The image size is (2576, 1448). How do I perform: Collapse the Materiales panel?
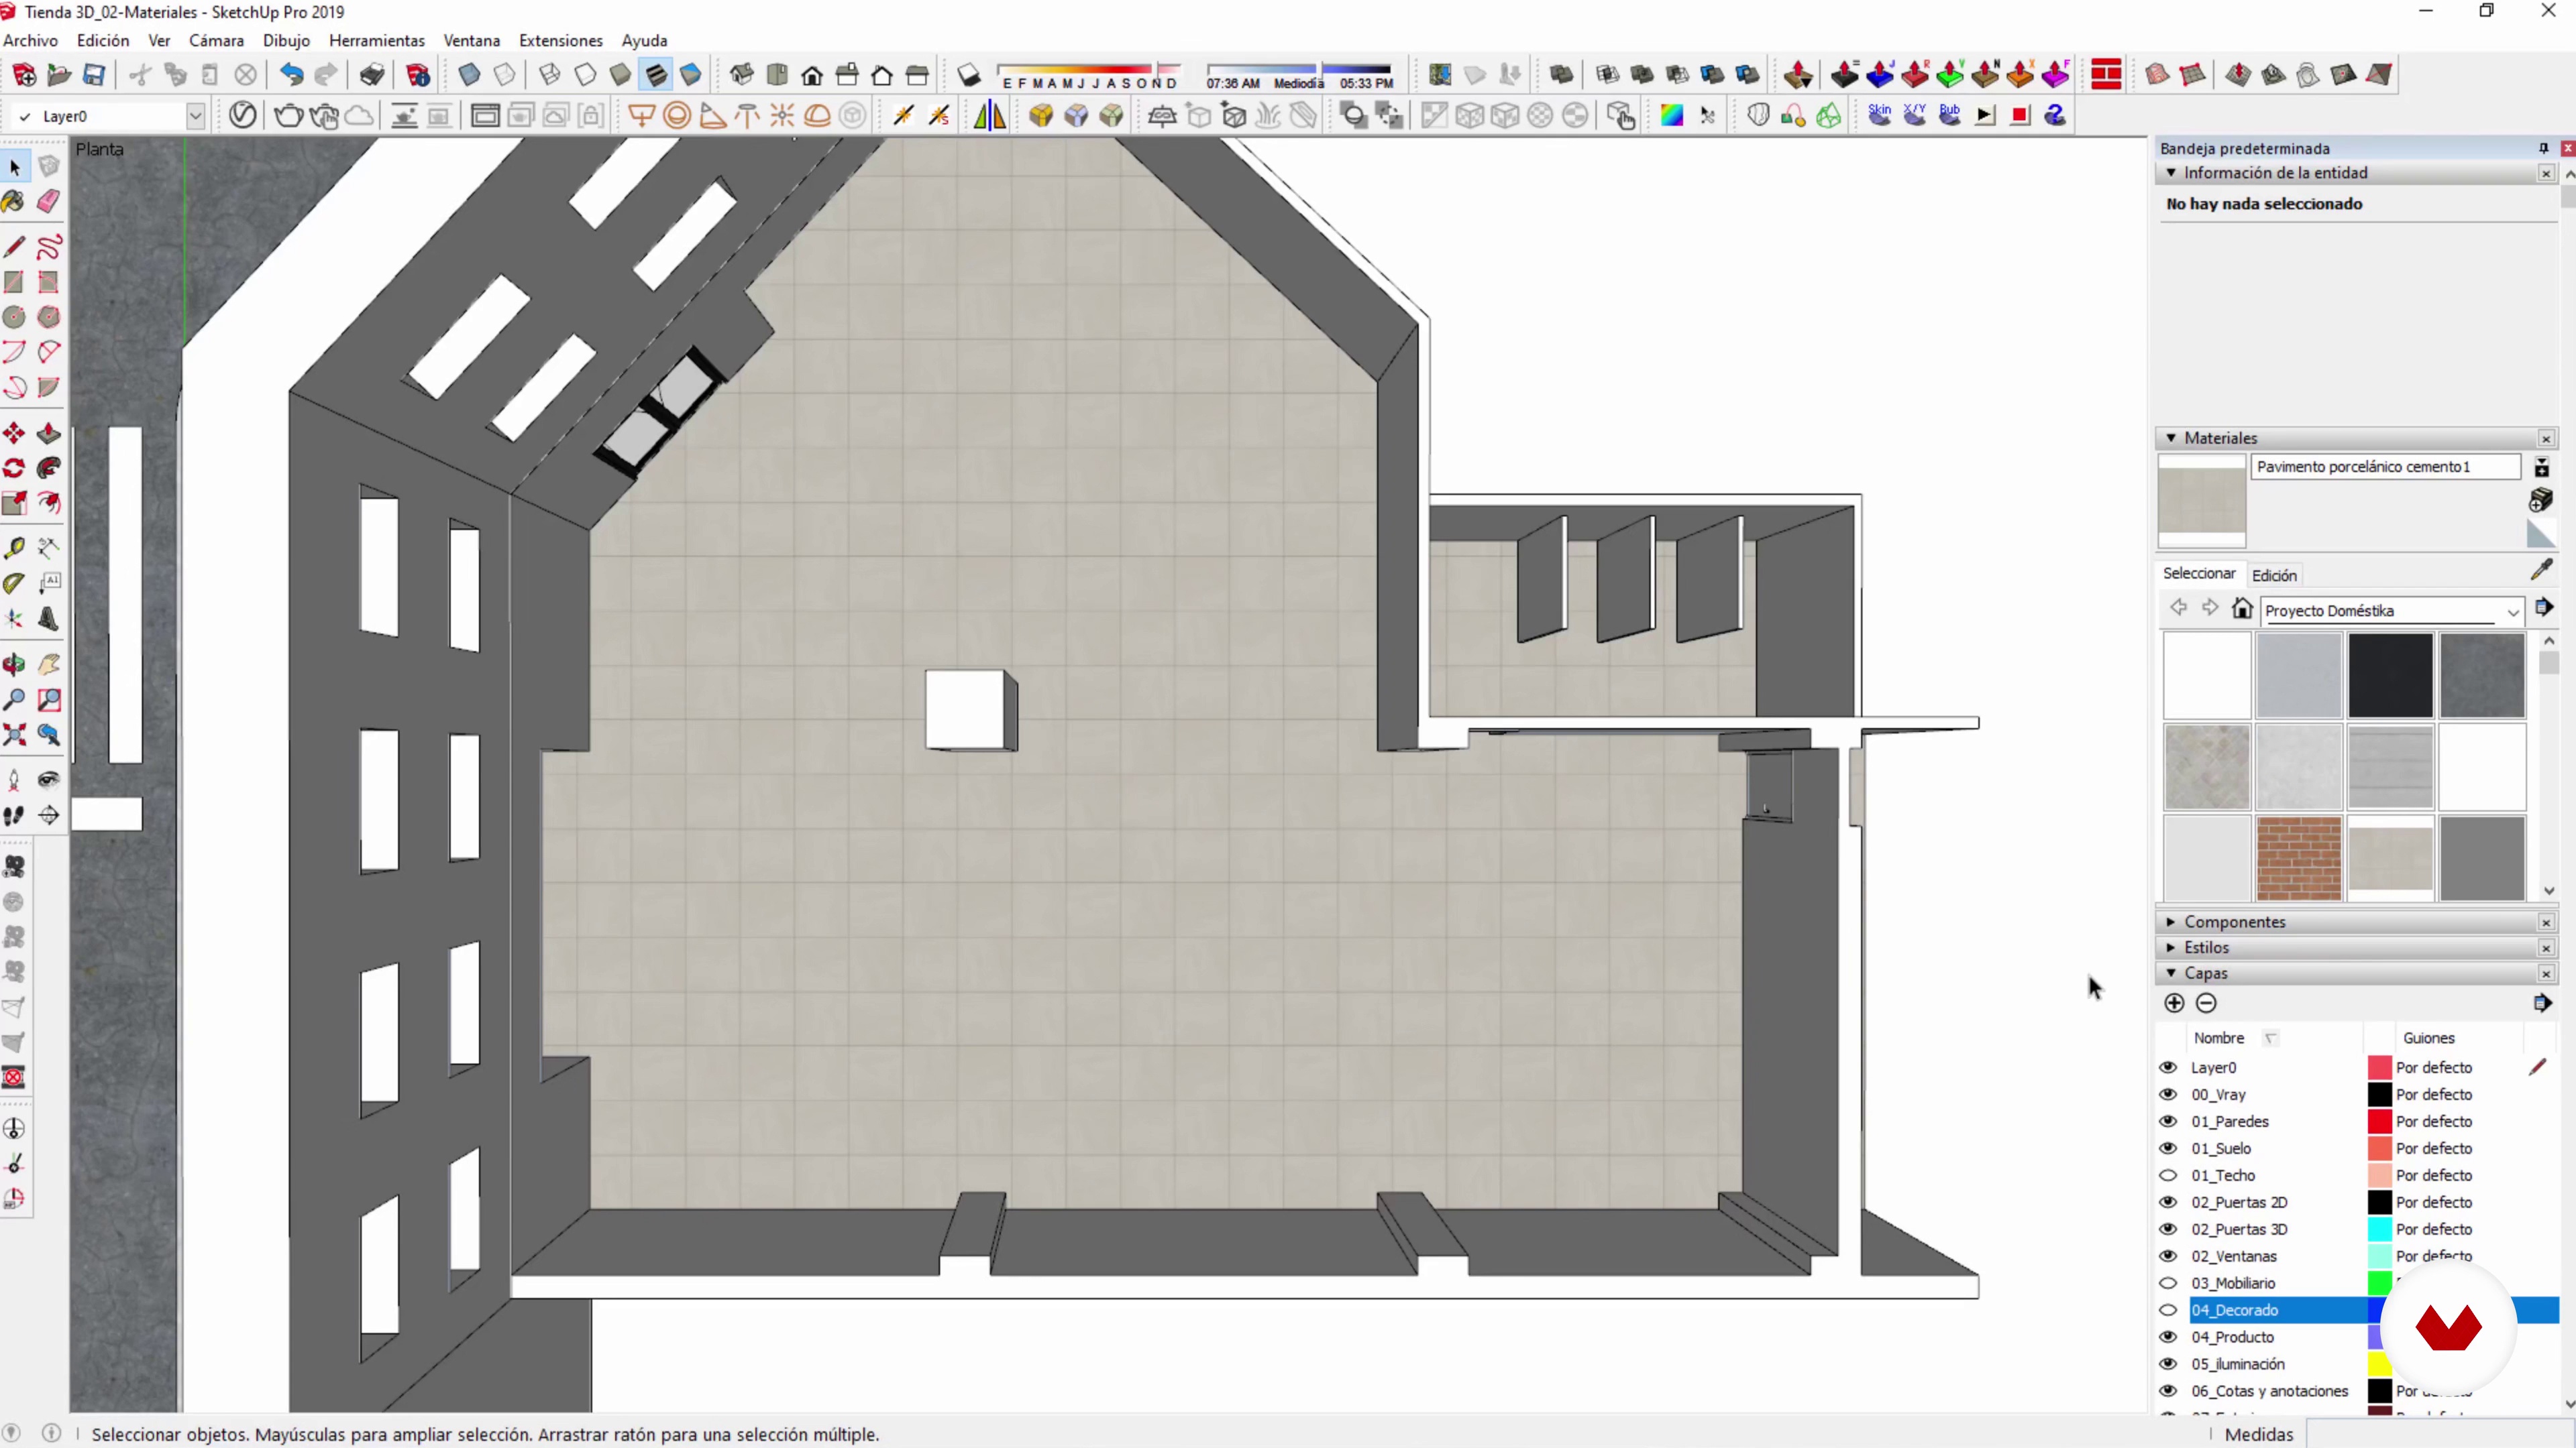click(2171, 438)
